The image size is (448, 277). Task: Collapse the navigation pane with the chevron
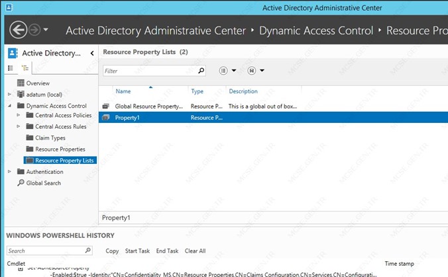pos(92,53)
